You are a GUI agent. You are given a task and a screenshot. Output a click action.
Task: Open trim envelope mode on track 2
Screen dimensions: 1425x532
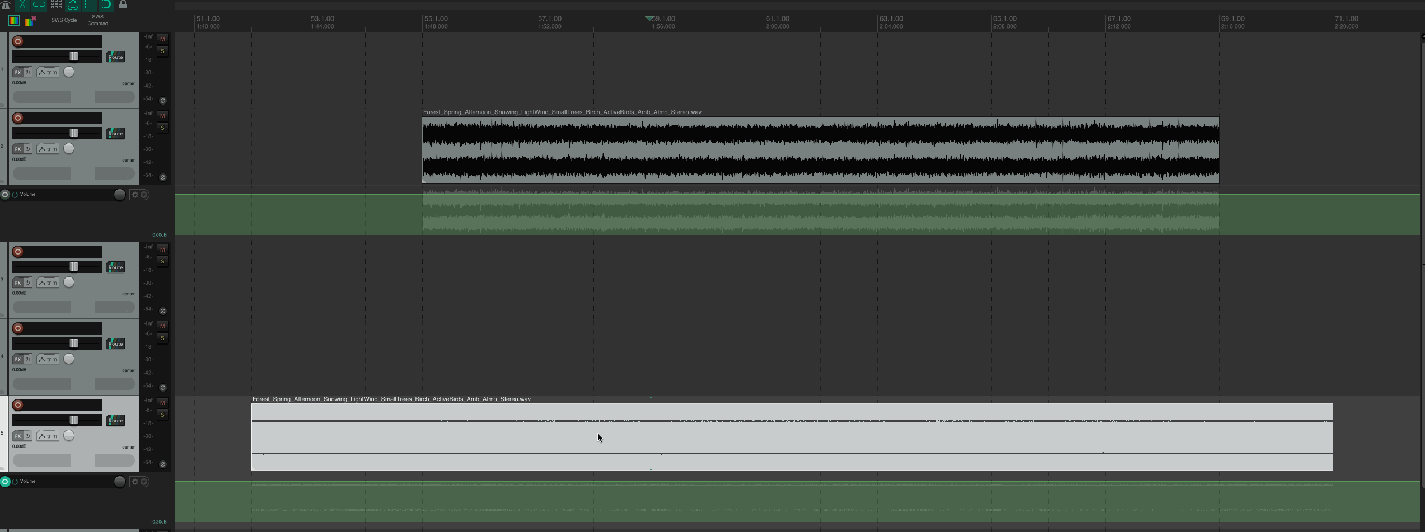point(48,149)
